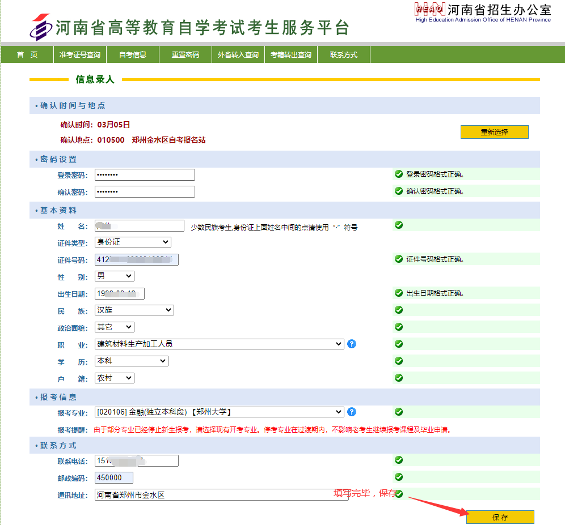Click the platform logo at top left
This screenshot has width=565, height=525.
click(x=40, y=27)
